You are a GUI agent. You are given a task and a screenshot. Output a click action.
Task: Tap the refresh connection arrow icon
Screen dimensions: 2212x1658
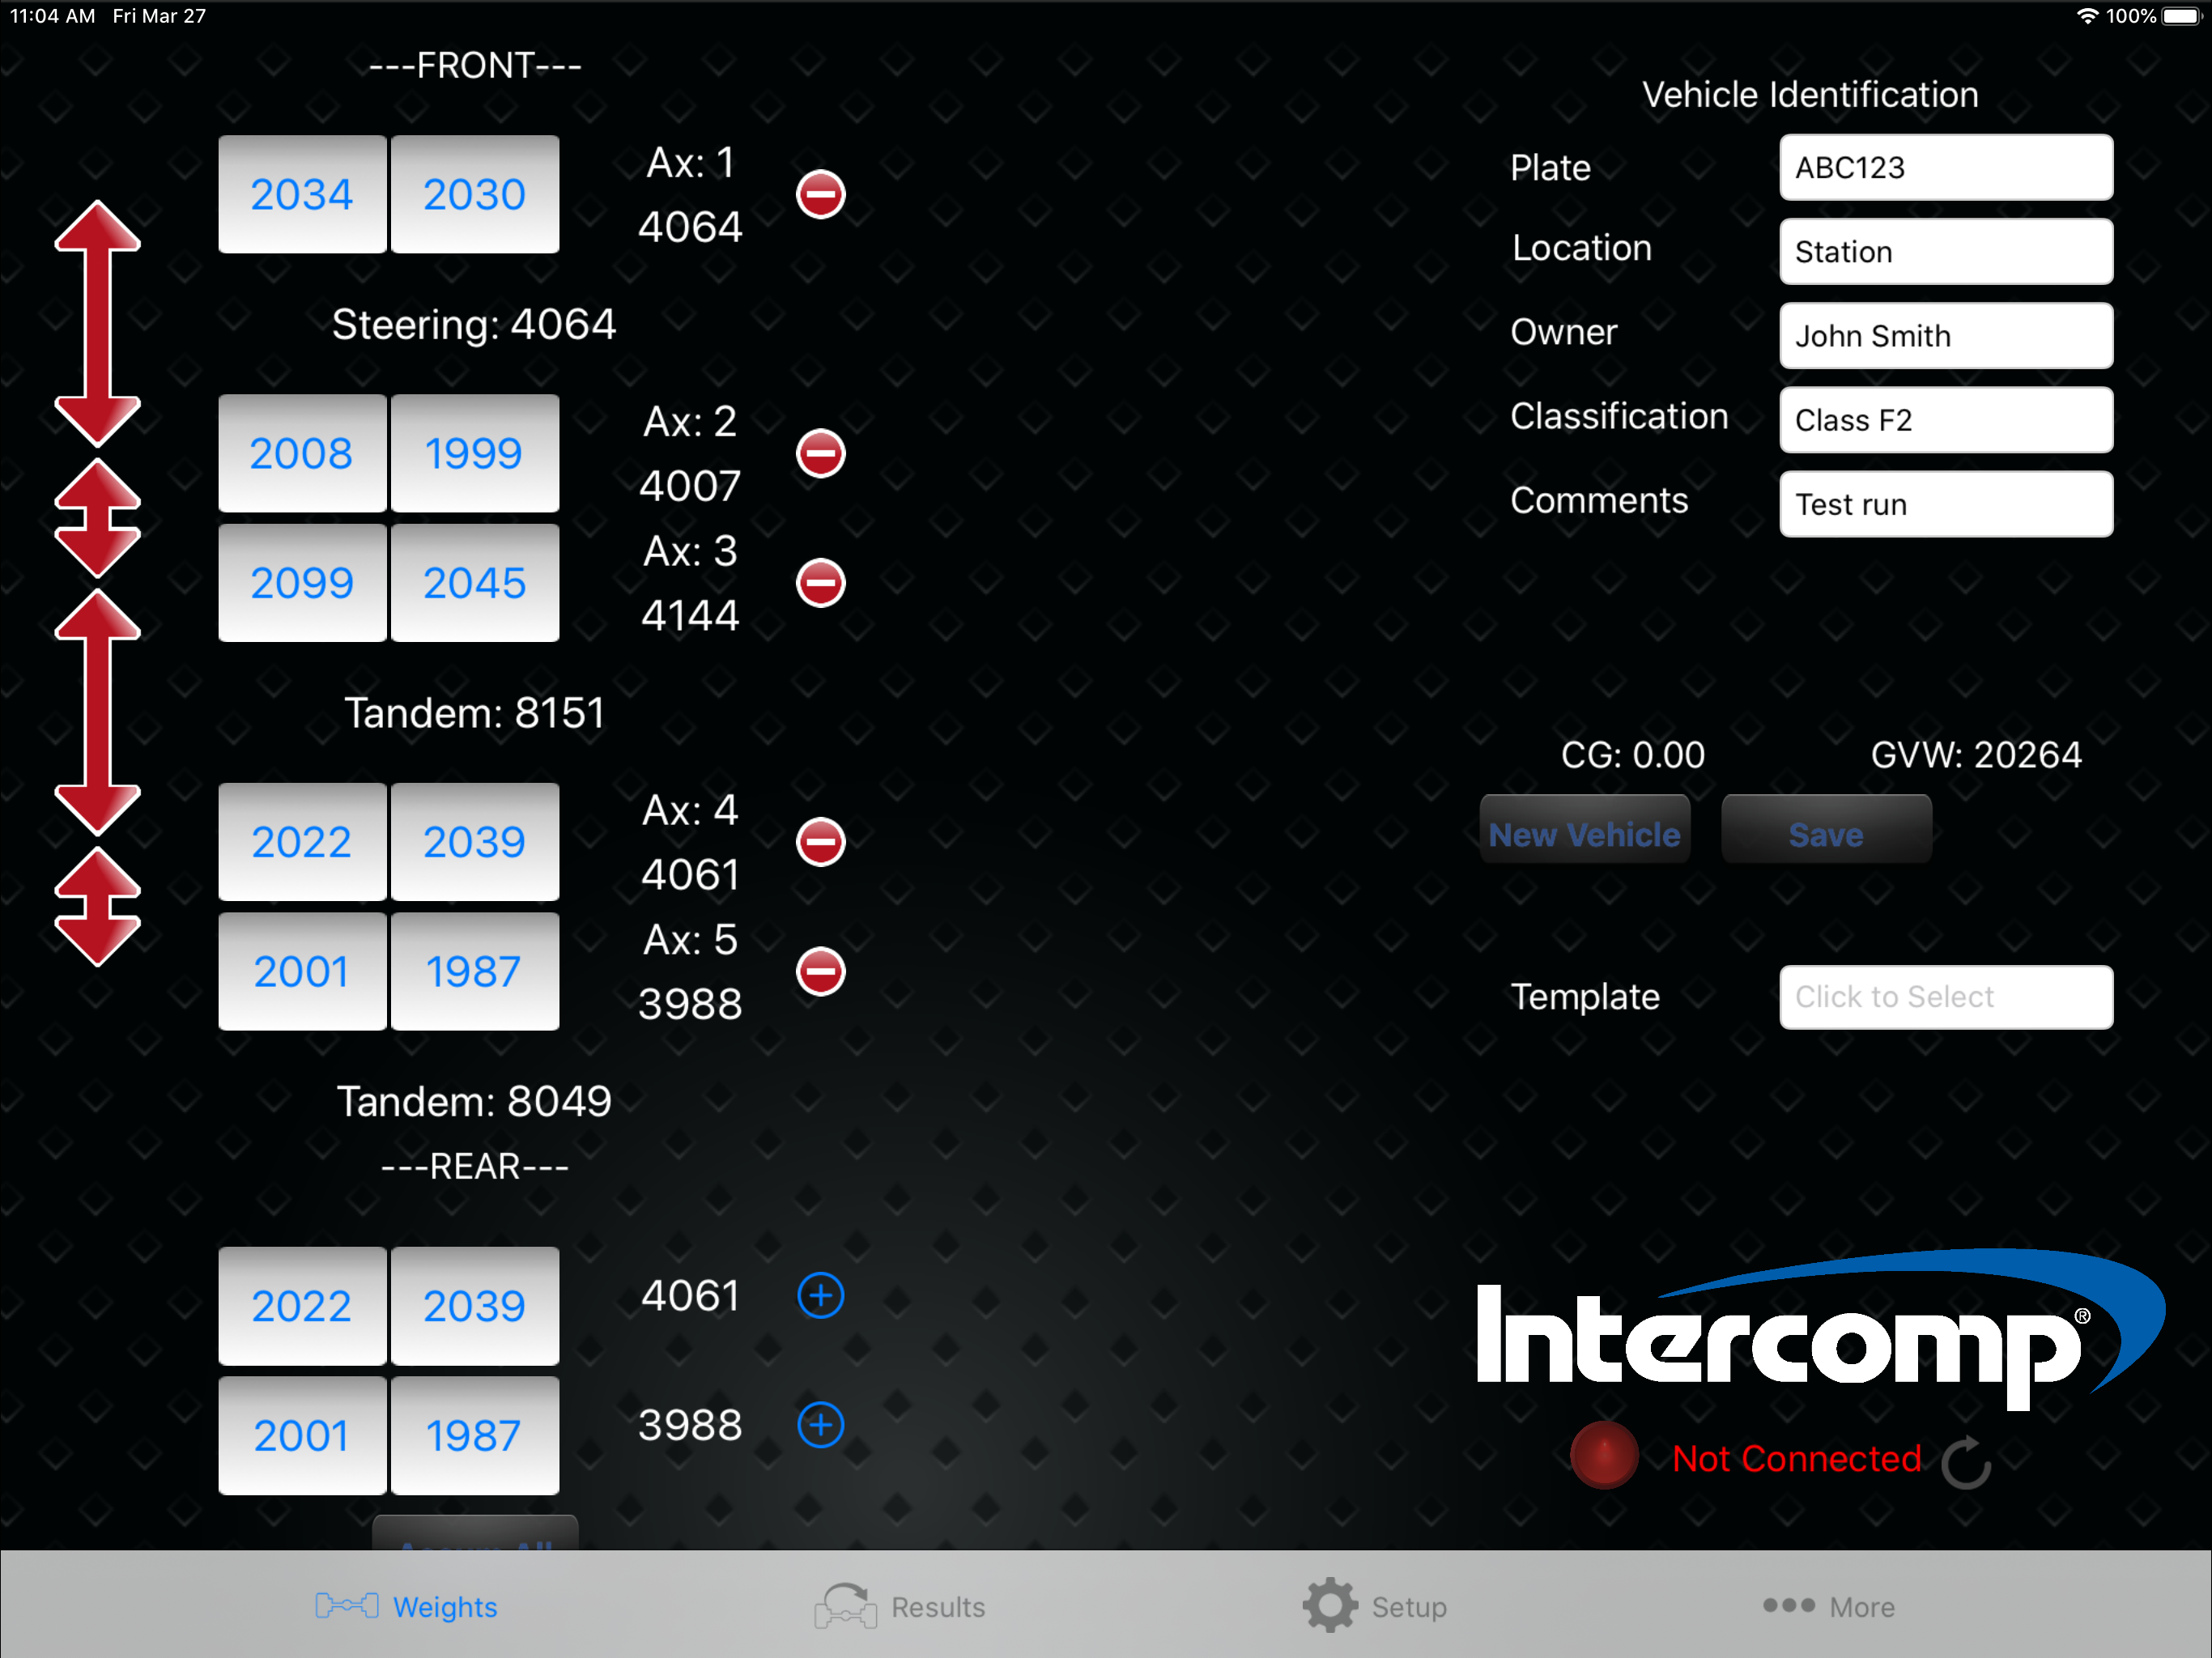coord(1965,1462)
